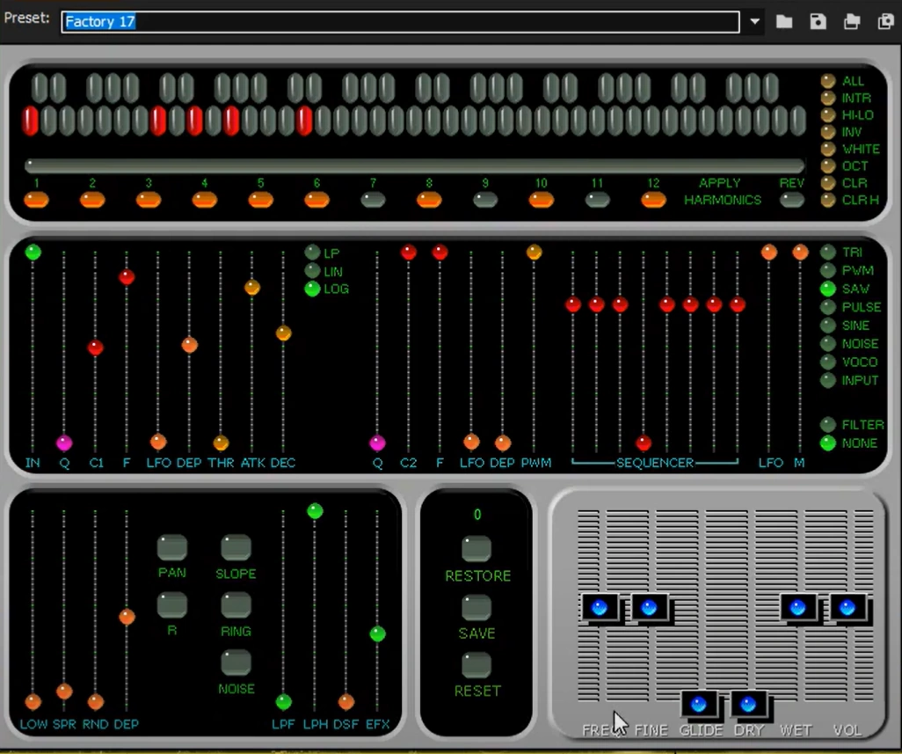Screen dimensions: 902x754
Task: Toggle harmonic button 1
Action: 36,201
